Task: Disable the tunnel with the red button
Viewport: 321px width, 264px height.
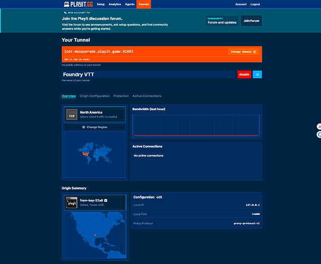Action: point(244,74)
